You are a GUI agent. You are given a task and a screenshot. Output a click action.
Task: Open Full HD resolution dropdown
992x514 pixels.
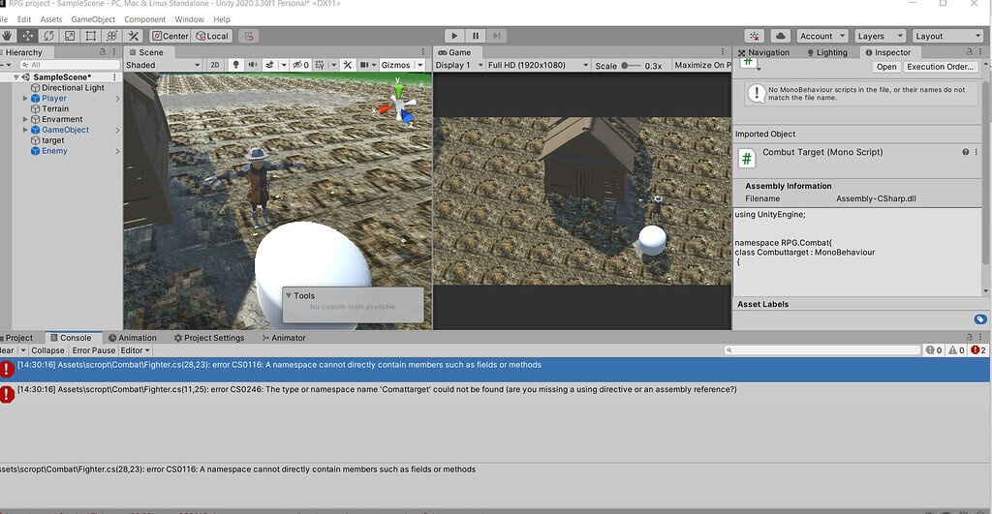[x=538, y=65]
